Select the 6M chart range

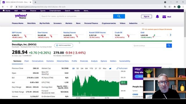pos(86,68)
